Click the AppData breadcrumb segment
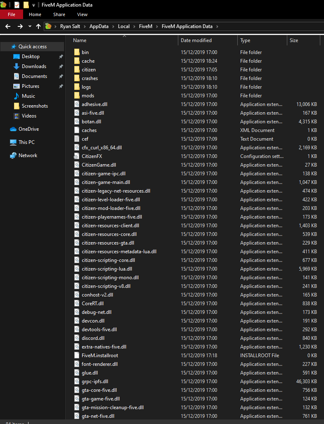The height and width of the screenshot is (424, 324). (99, 26)
